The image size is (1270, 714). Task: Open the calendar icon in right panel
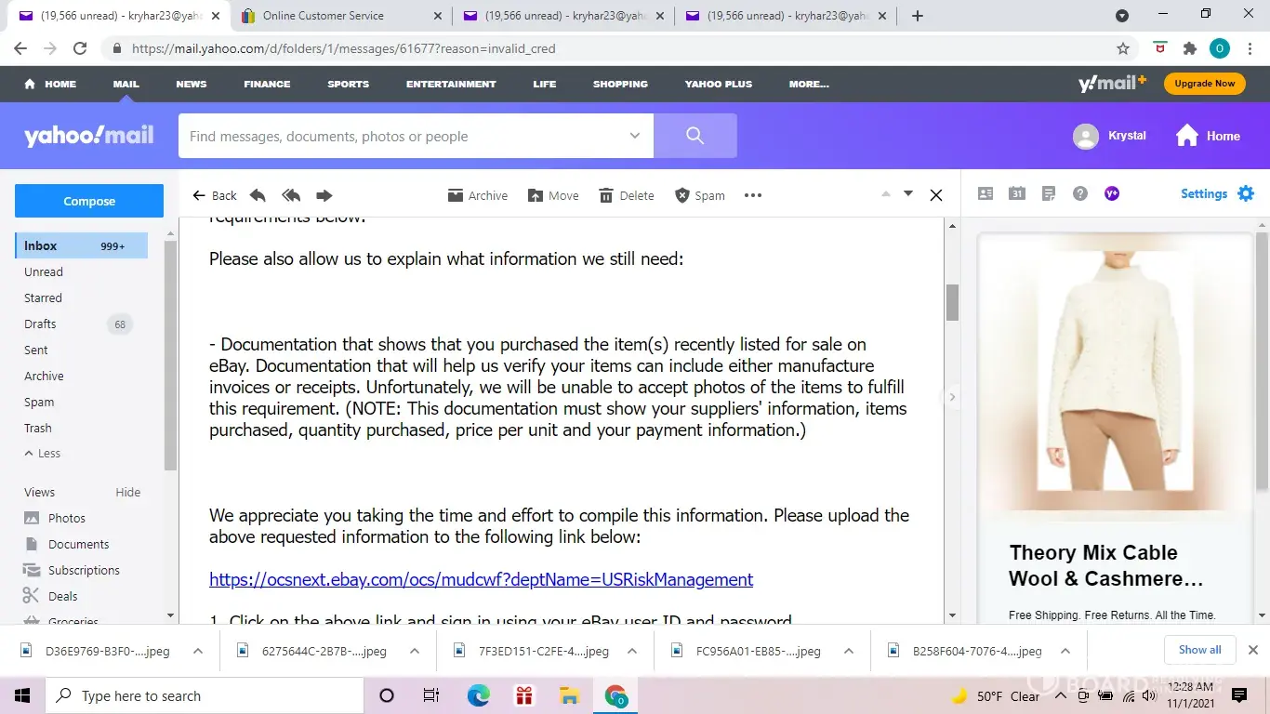tap(1017, 193)
